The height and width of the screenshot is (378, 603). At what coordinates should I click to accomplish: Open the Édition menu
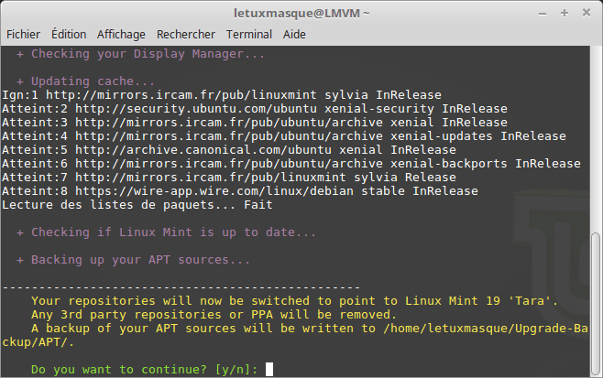coord(70,34)
